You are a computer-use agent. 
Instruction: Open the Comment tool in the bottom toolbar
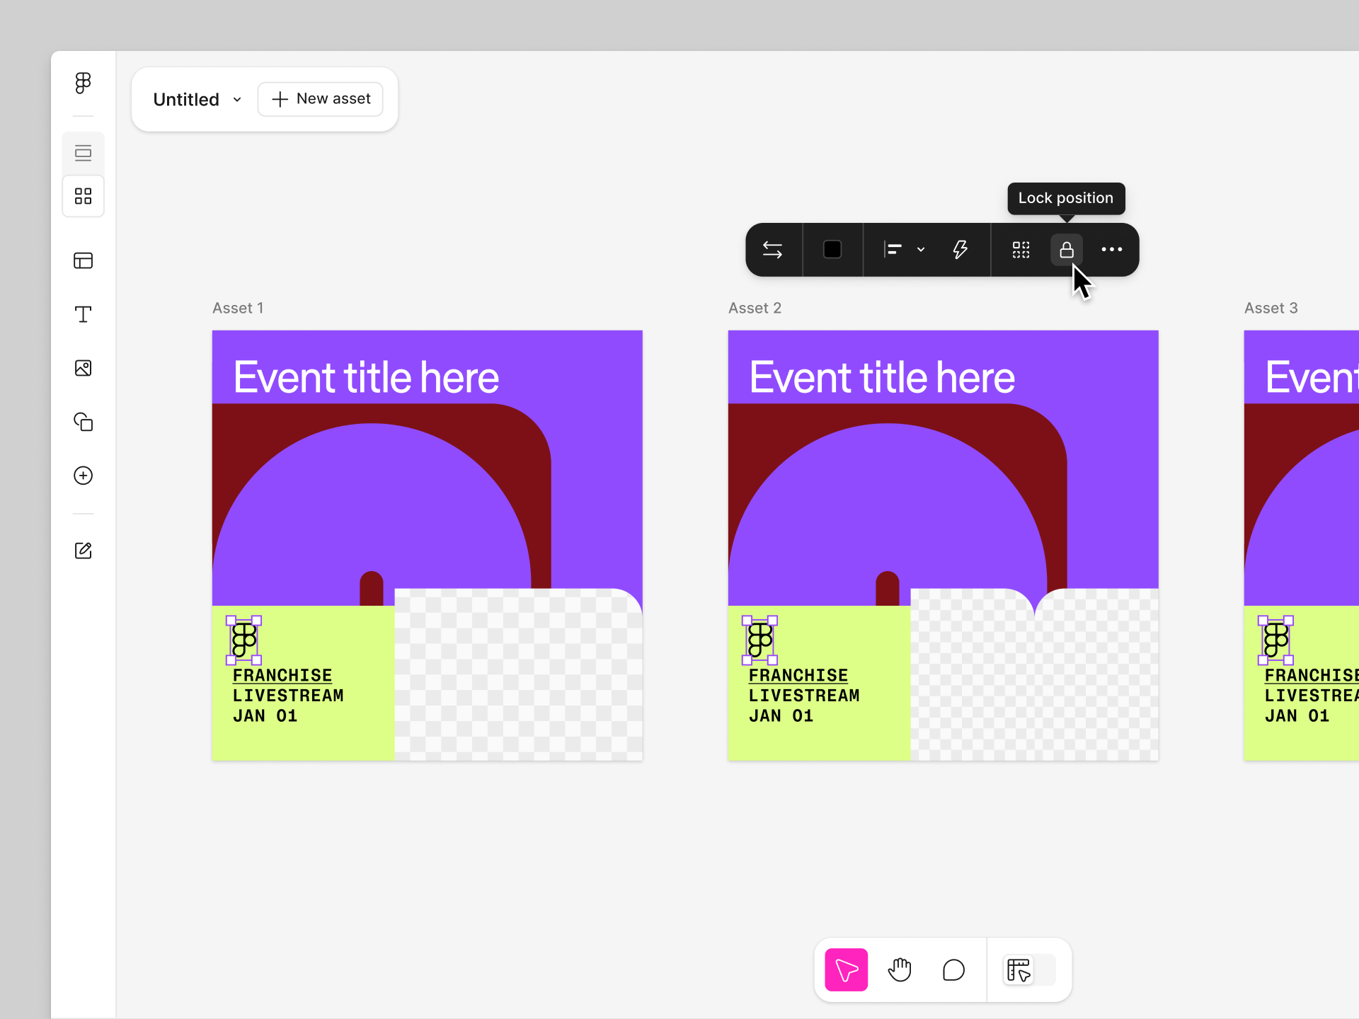coord(953,969)
